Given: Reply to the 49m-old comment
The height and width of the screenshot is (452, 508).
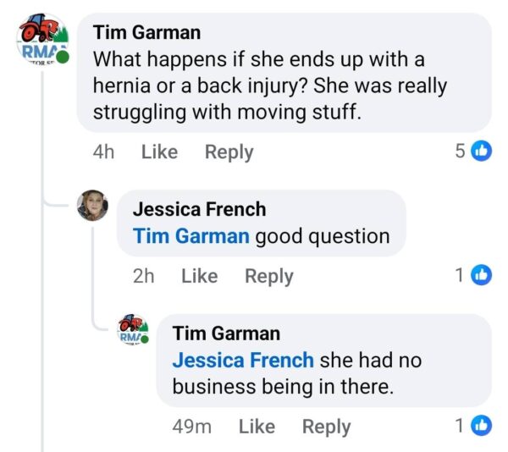Looking at the screenshot, I should 326,427.
